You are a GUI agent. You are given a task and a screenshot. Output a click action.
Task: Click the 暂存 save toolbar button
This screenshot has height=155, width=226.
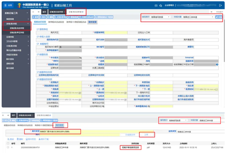43,17
